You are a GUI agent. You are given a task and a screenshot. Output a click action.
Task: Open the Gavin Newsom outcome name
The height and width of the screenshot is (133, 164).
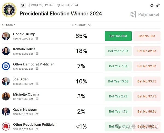pos(25,110)
